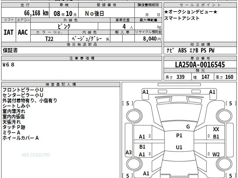Select the ABS equipment entry
This screenshot has height=178, width=238.
(182, 50)
